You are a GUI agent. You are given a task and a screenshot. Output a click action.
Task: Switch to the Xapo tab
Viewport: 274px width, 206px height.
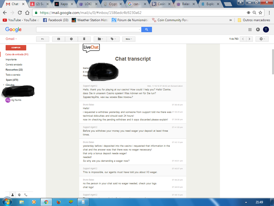64,4
